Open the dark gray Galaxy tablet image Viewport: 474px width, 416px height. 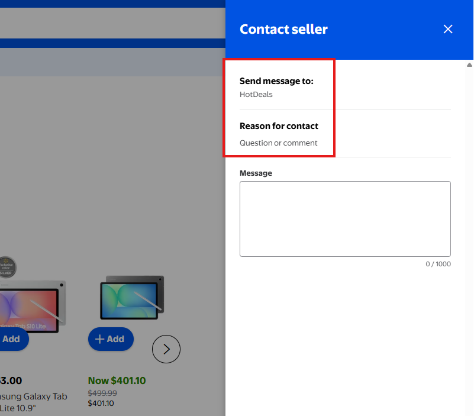point(132,297)
